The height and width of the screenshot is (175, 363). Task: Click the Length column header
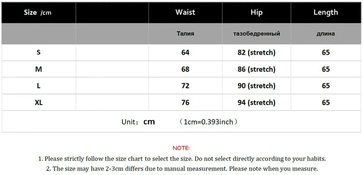325,13
